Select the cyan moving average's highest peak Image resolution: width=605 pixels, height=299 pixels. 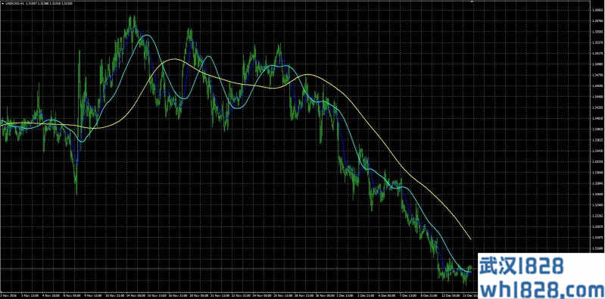click(146, 35)
